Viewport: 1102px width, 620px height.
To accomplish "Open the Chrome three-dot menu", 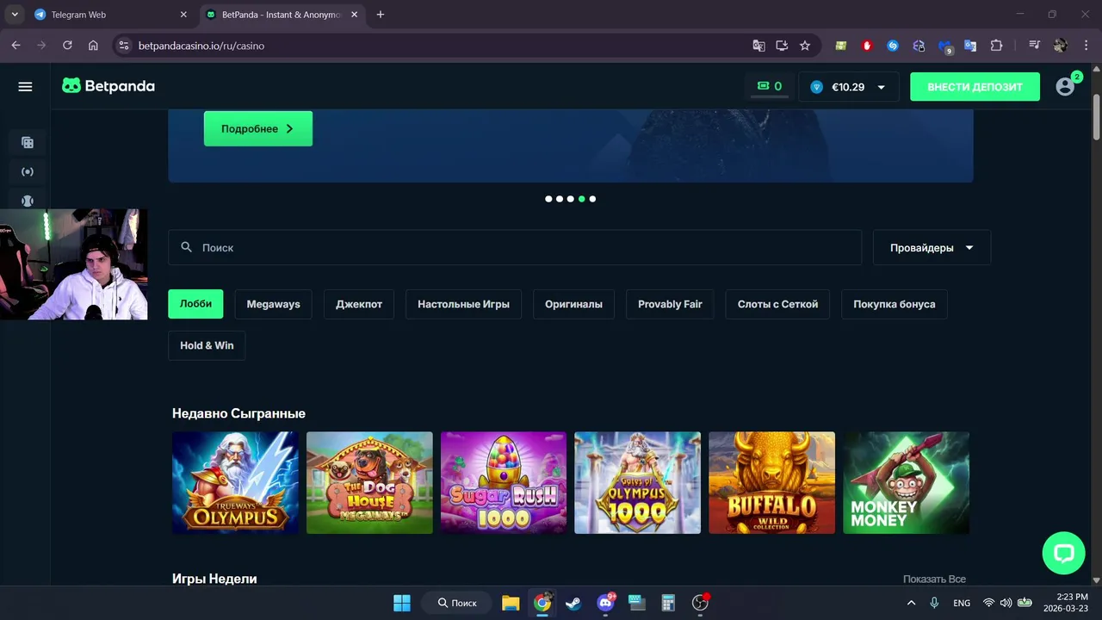I will pyautogui.click(x=1085, y=46).
